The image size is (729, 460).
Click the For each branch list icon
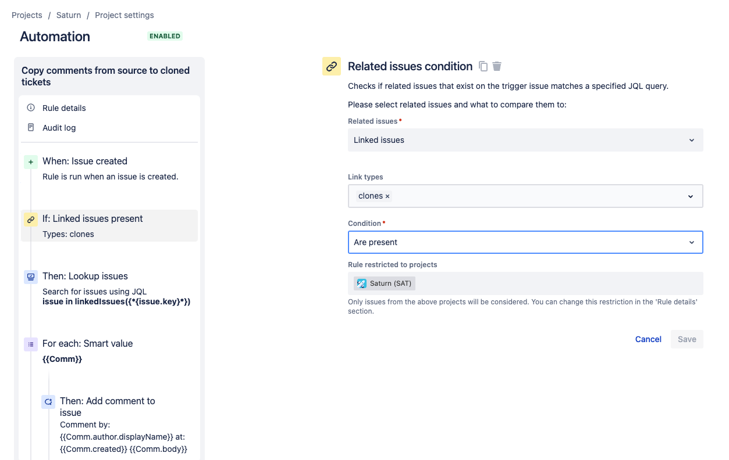pyautogui.click(x=31, y=344)
